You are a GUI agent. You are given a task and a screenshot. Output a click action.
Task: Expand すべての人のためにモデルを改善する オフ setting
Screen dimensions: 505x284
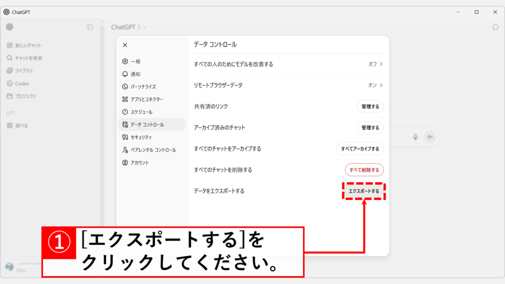375,64
